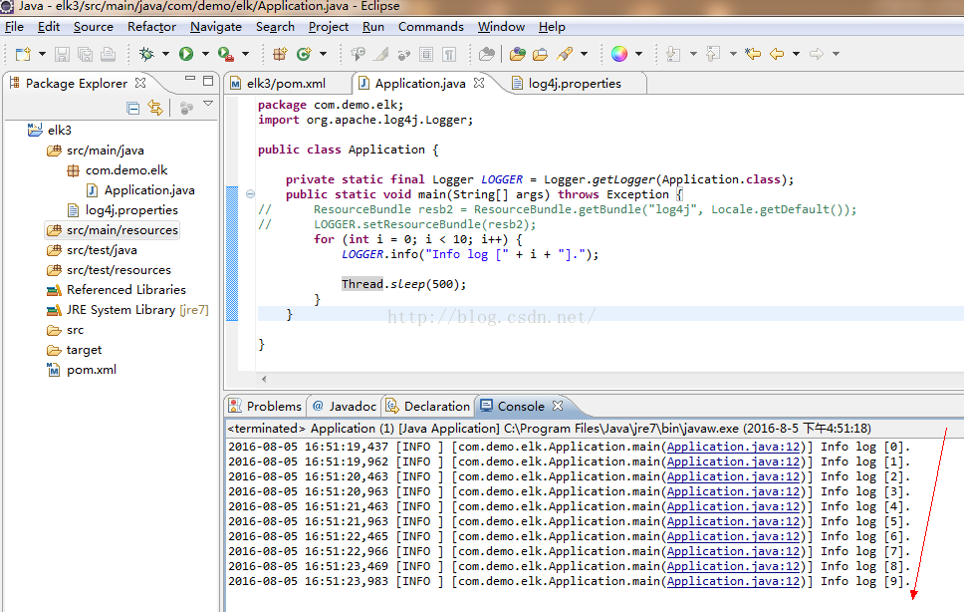Click the New Java Class icon
964x612 pixels.
(x=304, y=54)
